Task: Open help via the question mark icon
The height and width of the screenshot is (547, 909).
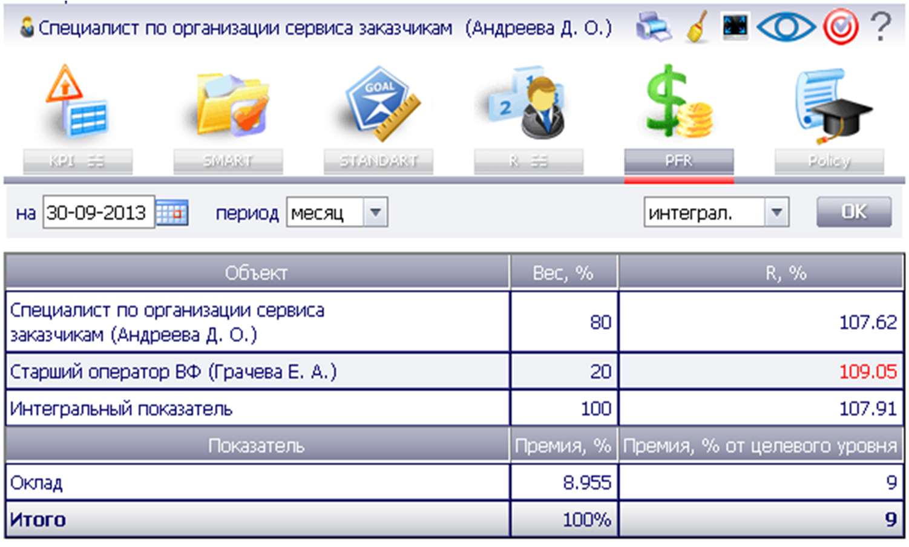Action: tap(881, 27)
